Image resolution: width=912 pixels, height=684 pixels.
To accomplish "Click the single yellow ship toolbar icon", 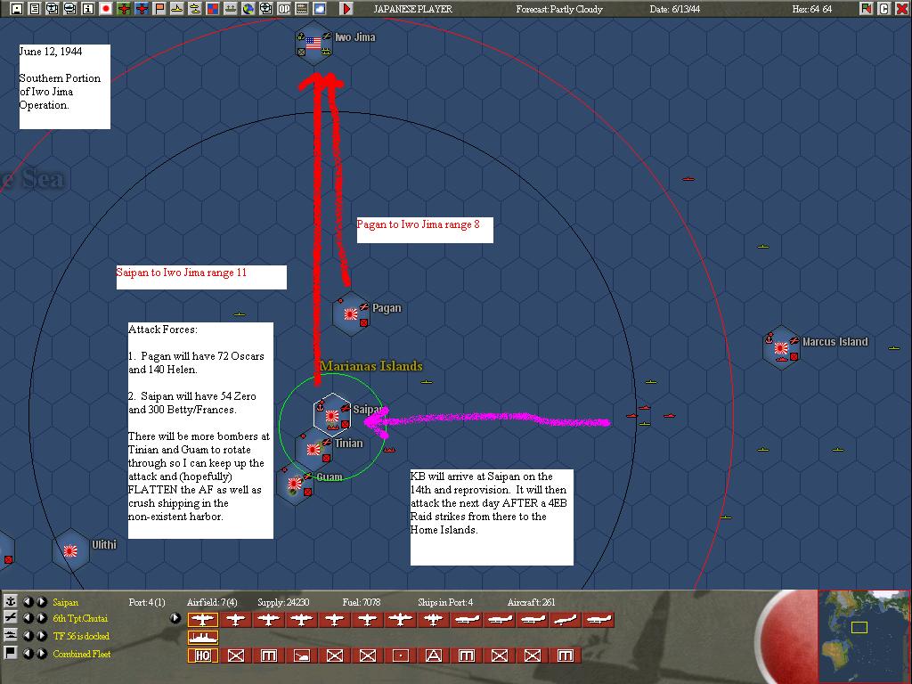I will click(x=177, y=9).
